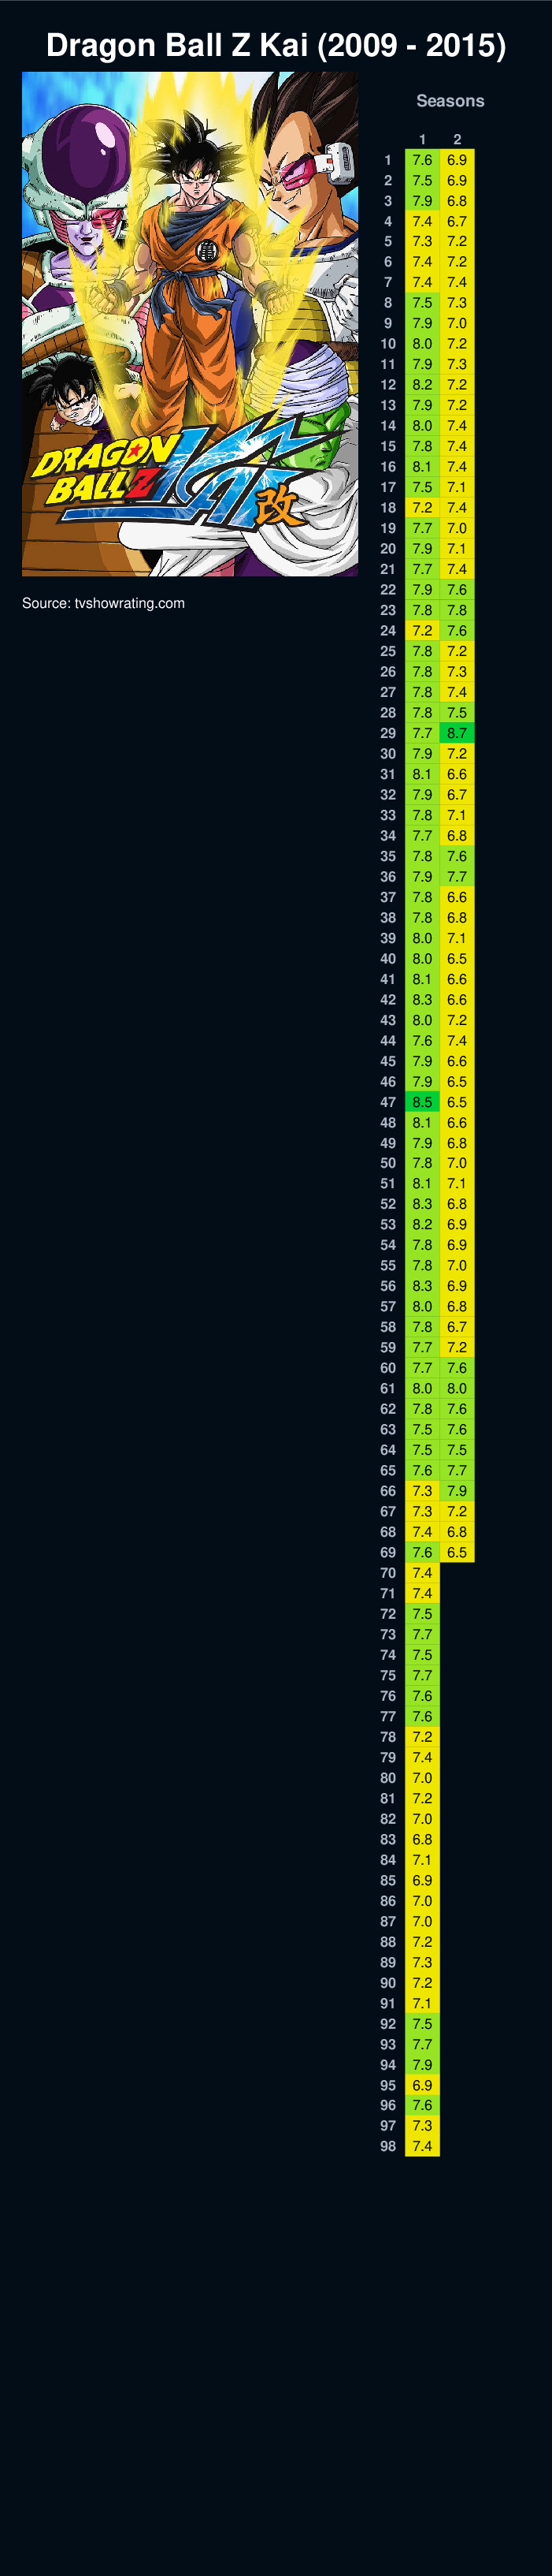This screenshot has height=2576, width=552.
Task: Select season 1 rating for episode 12
Action: 422,385
